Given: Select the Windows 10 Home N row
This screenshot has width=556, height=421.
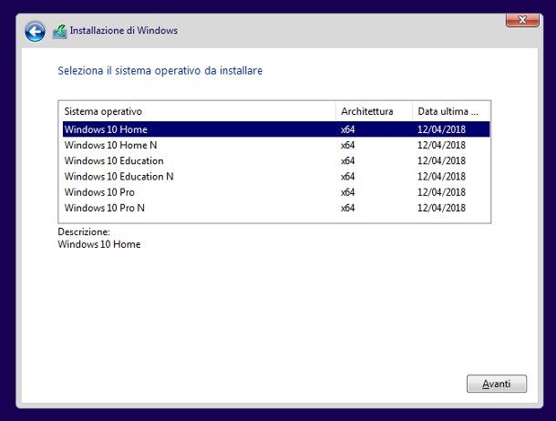Looking at the screenshot, I should tap(276, 145).
